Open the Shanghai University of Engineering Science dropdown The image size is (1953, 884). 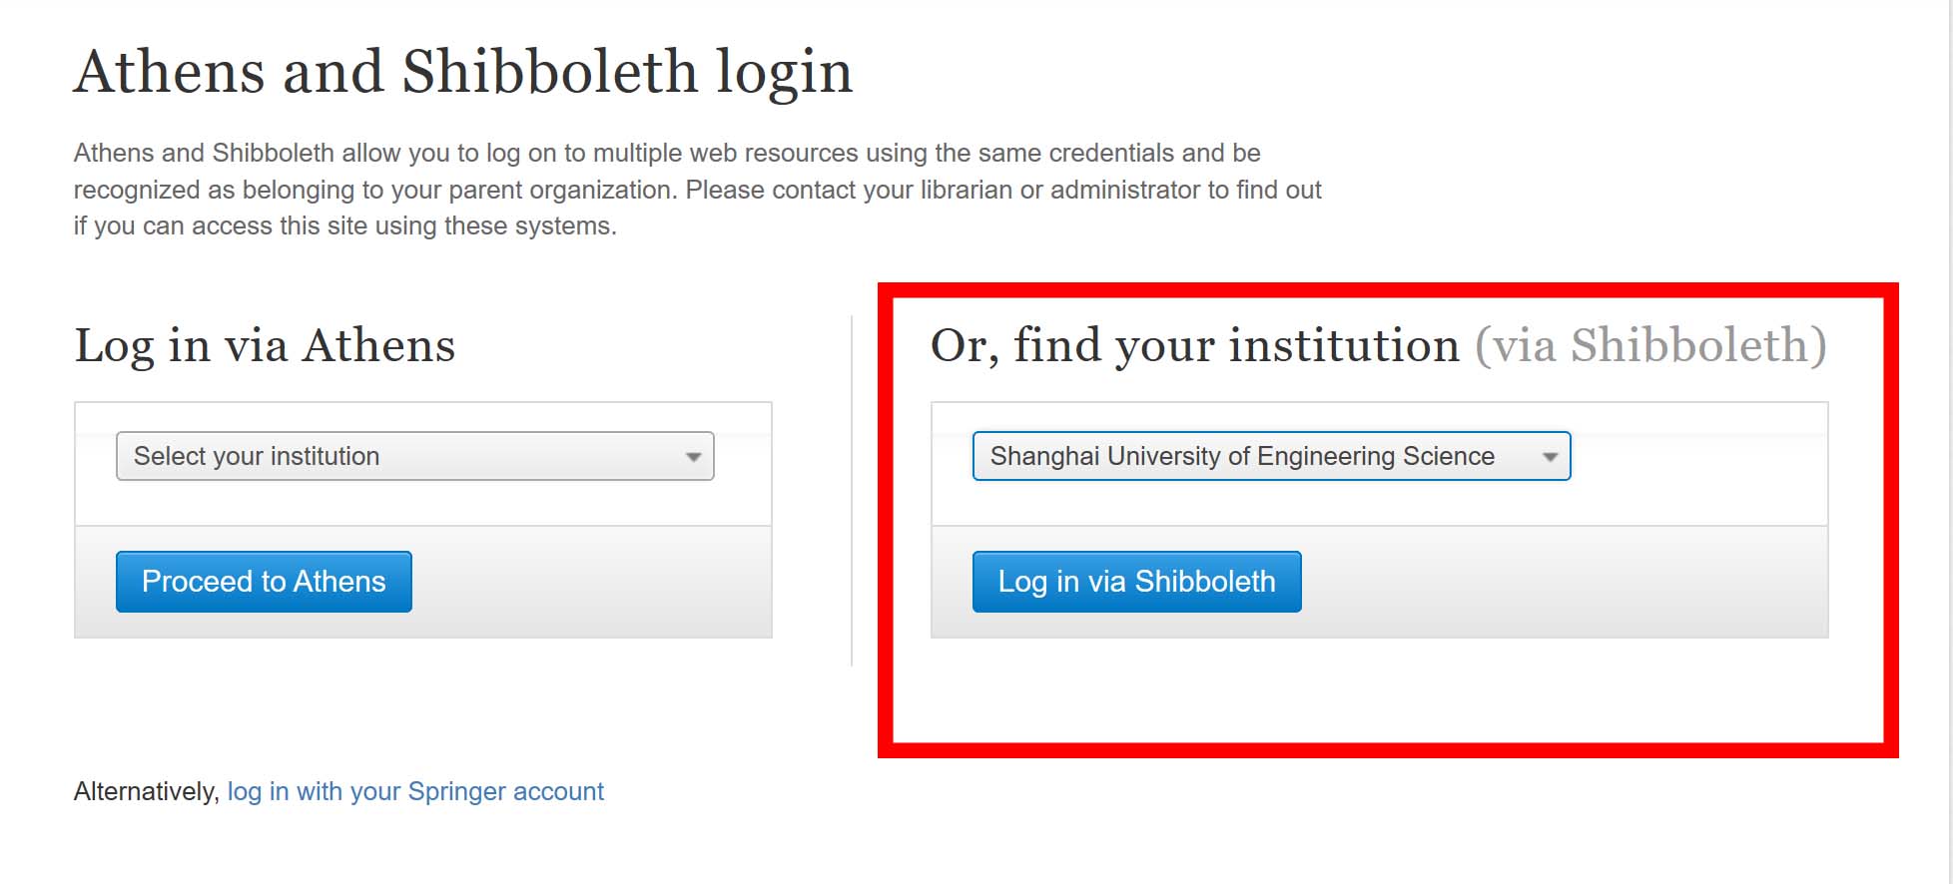click(1248, 456)
